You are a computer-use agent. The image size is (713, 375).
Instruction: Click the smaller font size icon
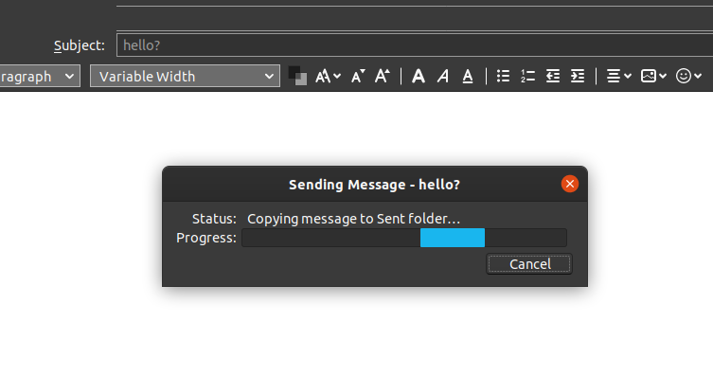(x=358, y=76)
